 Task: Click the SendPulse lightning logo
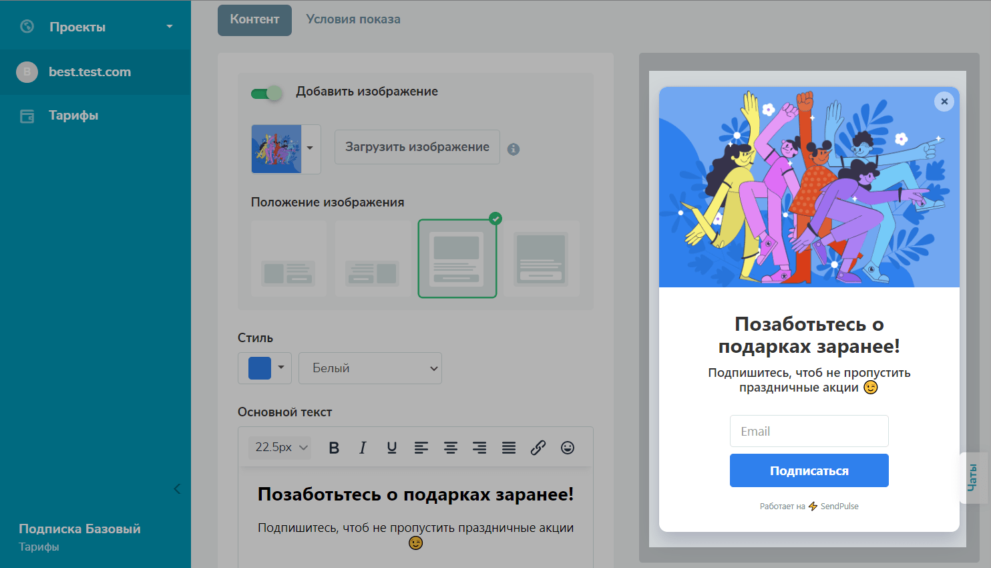[x=813, y=507]
